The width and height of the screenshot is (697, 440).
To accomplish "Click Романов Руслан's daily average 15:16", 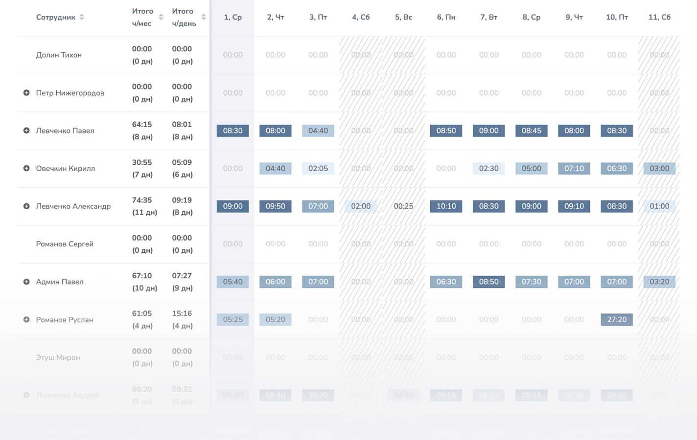I will [182, 313].
